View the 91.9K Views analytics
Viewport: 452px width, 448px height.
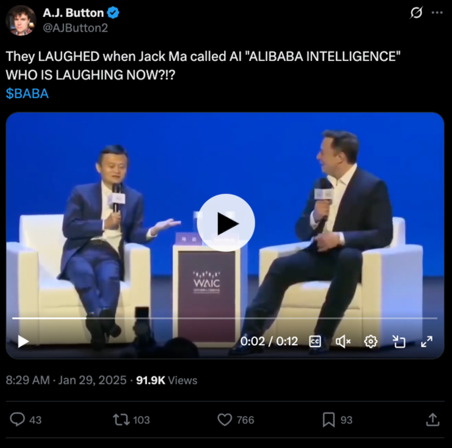coord(167,380)
